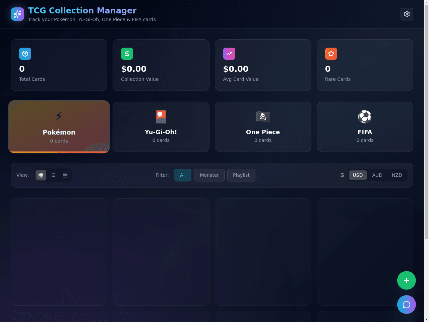Set currency to USD
429x322 pixels.
pyautogui.click(x=358, y=175)
